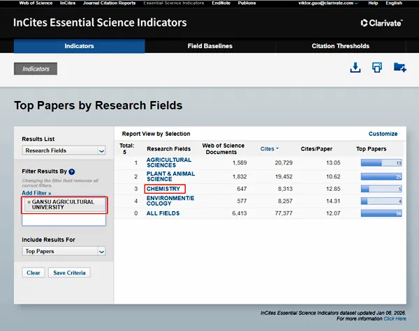419x331 pixels.
Task: Expand the Research Fields results list dropdown
Action: coord(101,151)
